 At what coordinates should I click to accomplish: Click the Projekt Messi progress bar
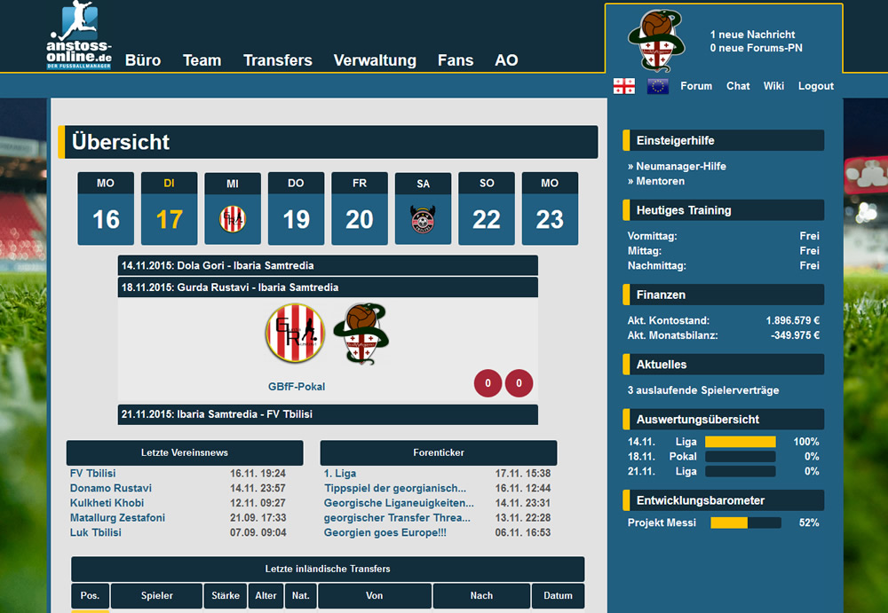click(x=746, y=523)
